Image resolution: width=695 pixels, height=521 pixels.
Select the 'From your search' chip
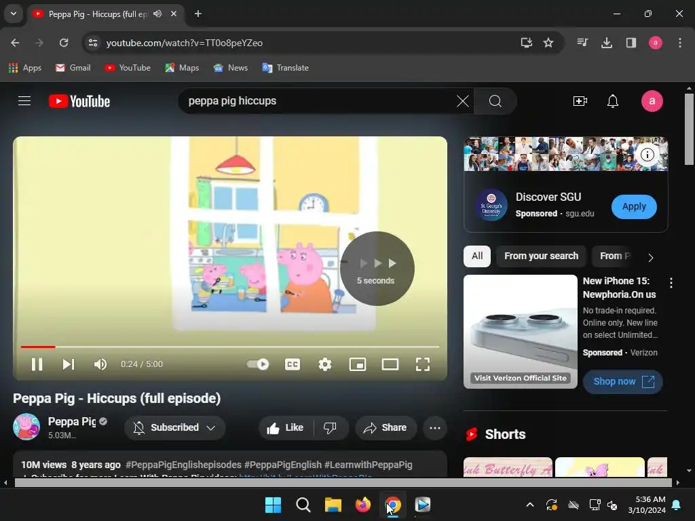[541, 256]
